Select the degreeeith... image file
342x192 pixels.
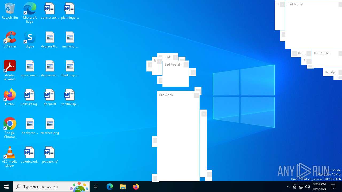point(50,40)
